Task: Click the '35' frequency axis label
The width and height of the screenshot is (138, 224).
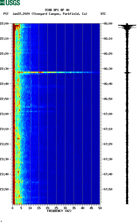Action: point(74,208)
